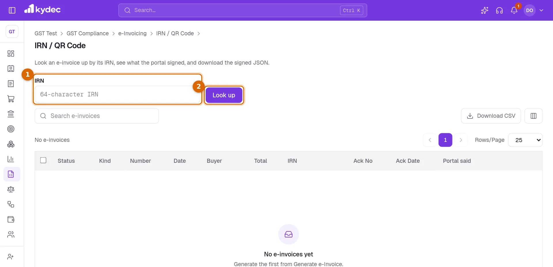Sort by the Status column header
The image size is (553, 267).
pos(66,161)
